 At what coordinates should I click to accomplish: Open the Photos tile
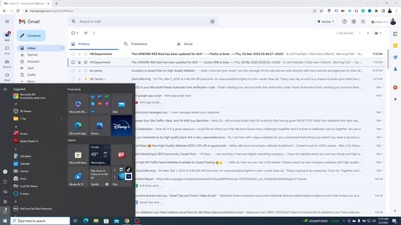[x=100, y=126]
